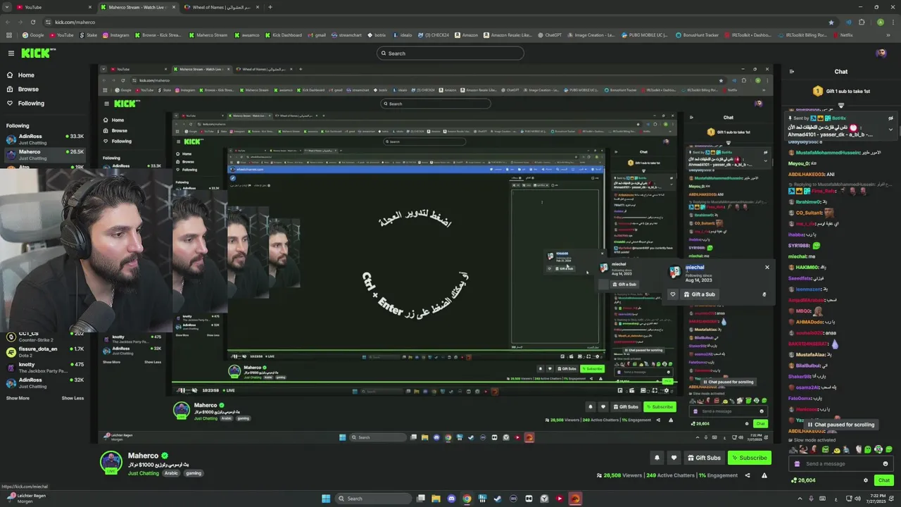Click the Windows Start button
This screenshot has height=507, width=901.
pos(326,499)
